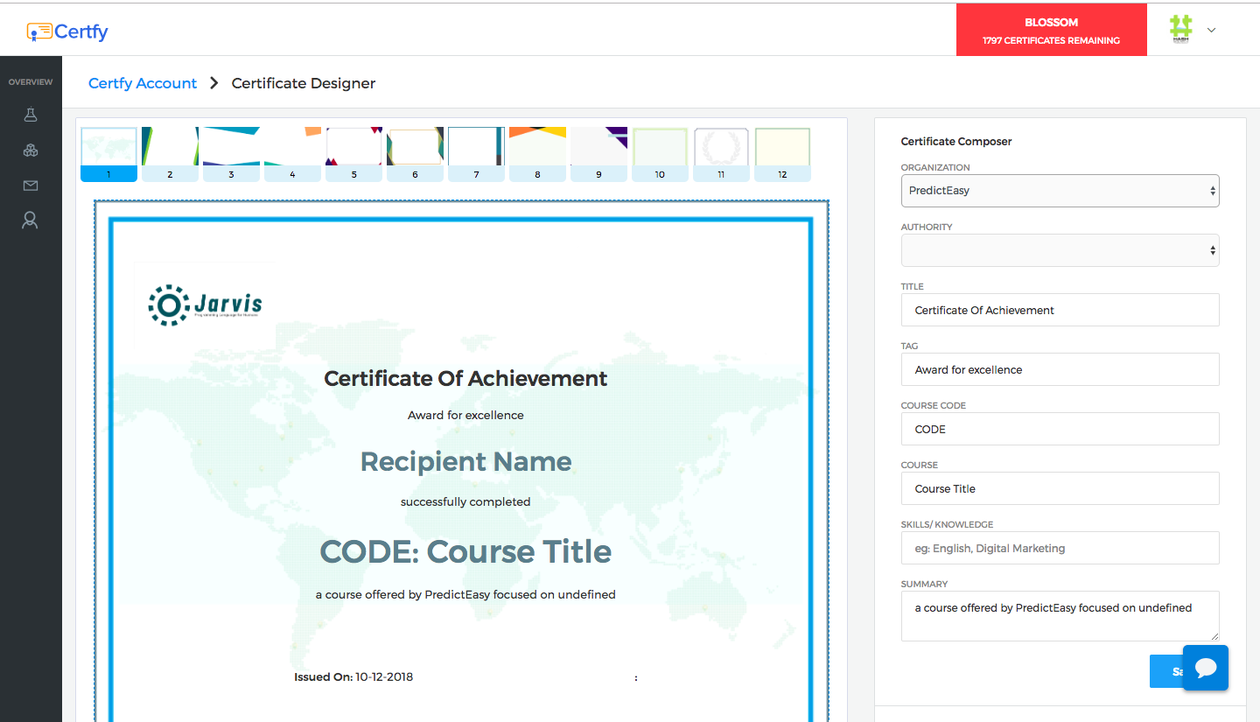Expand the account menu chevron
Viewport: 1260px width, 722px height.
click(1212, 30)
